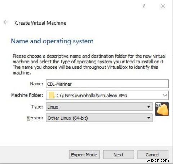Click the Version: label
173x164 pixels.
point(35,118)
